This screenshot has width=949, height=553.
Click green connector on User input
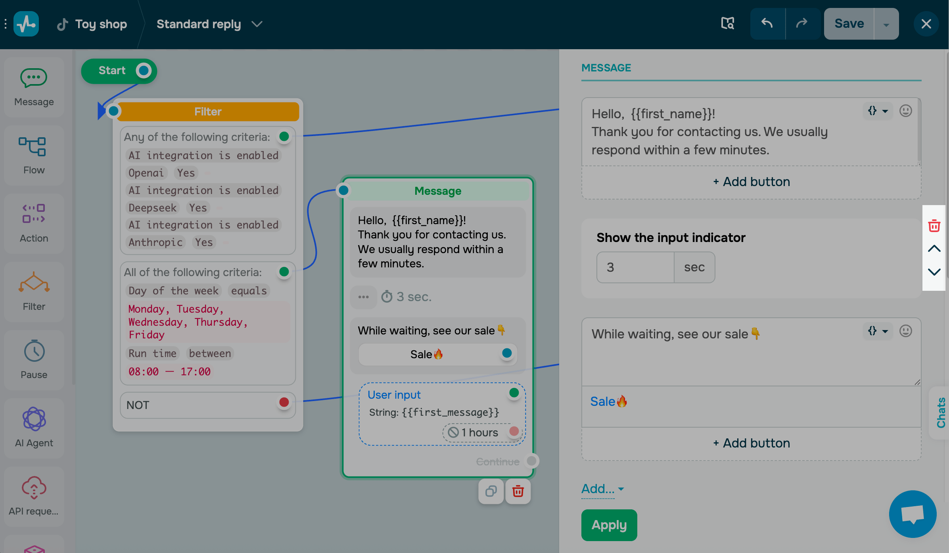pos(514,393)
